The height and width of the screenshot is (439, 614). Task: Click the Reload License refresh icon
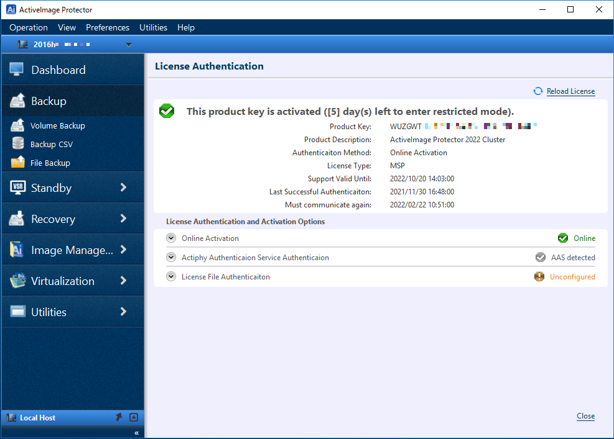pos(538,91)
